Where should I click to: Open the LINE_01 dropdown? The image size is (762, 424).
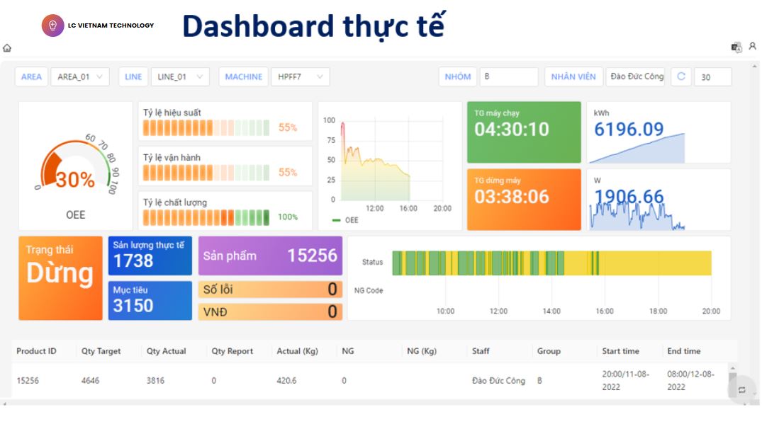(x=180, y=76)
